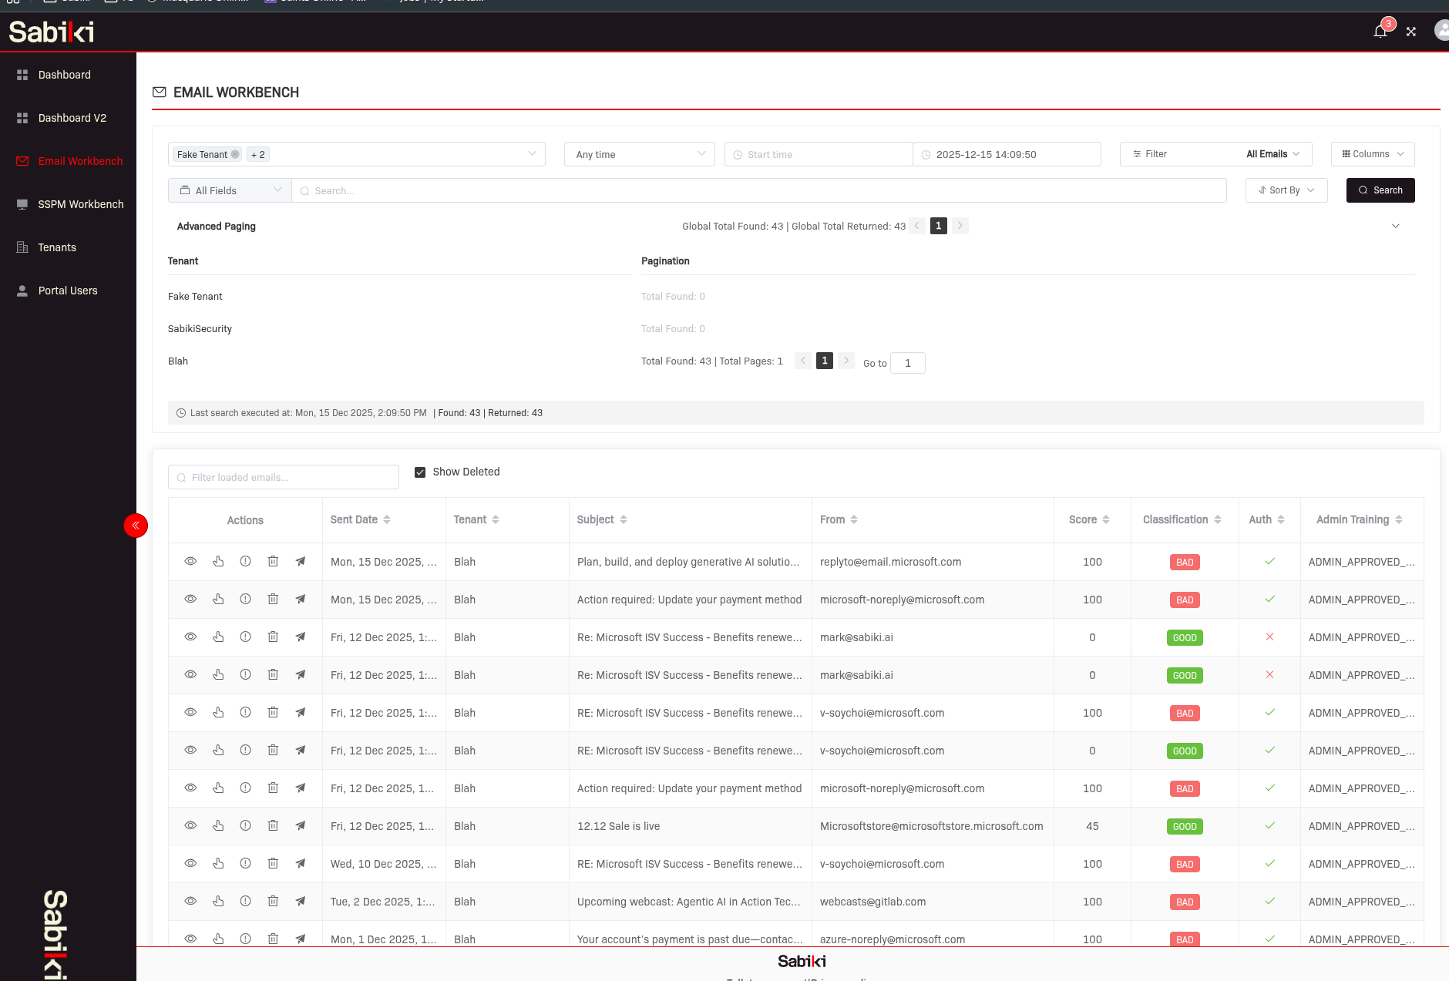Select Blah tenant page 1 button

(x=825, y=361)
